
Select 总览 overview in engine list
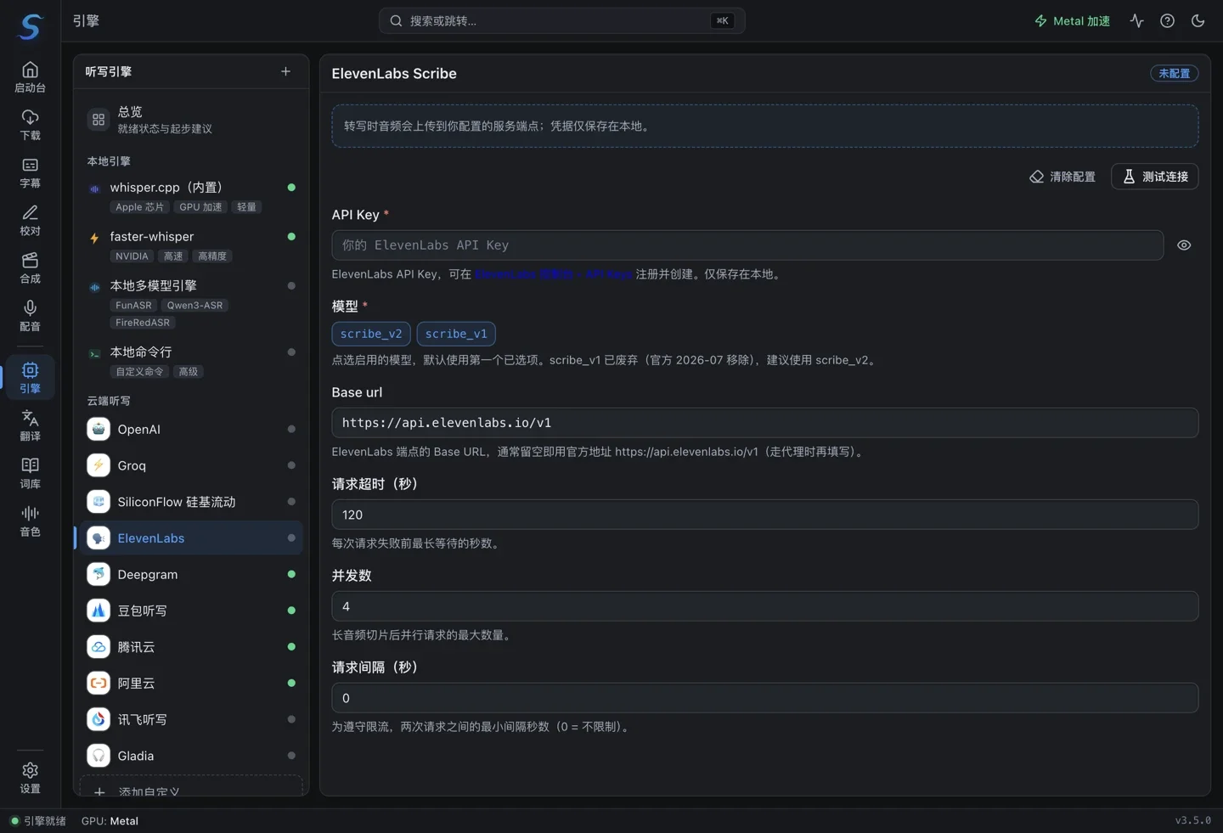[191, 120]
